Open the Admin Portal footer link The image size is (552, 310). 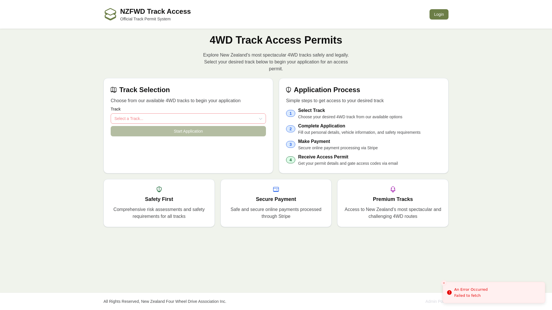coord(434,301)
